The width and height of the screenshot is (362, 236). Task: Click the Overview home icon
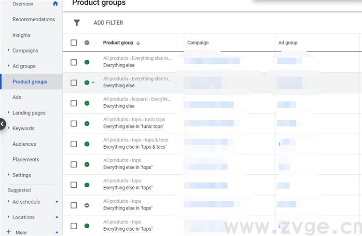[x=56, y=4]
